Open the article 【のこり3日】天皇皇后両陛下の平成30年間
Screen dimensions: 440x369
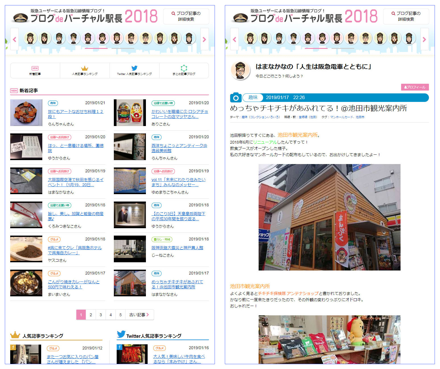click(178, 216)
